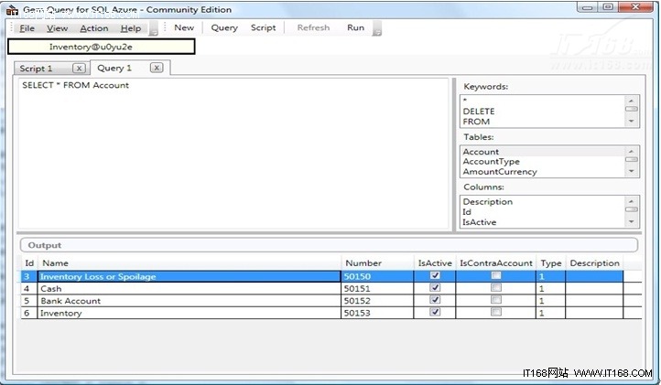The image size is (661, 385).
Task: Select the Inventory Loss or Spoilage name cell
Action: point(189,276)
